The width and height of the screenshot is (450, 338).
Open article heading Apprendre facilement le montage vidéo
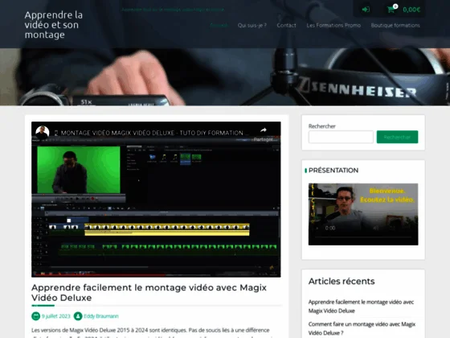(x=149, y=293)
